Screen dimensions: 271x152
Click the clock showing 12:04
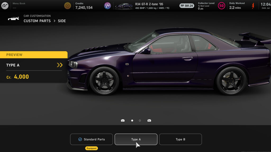coord(266,4)
